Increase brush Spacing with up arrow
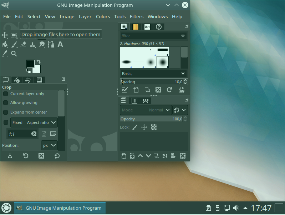 coord(185,80)
